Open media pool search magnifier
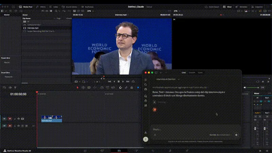 coord(56,11)
